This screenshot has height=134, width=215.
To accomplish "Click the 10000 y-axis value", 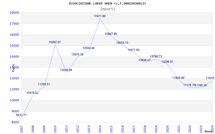I will coord(14,100).
